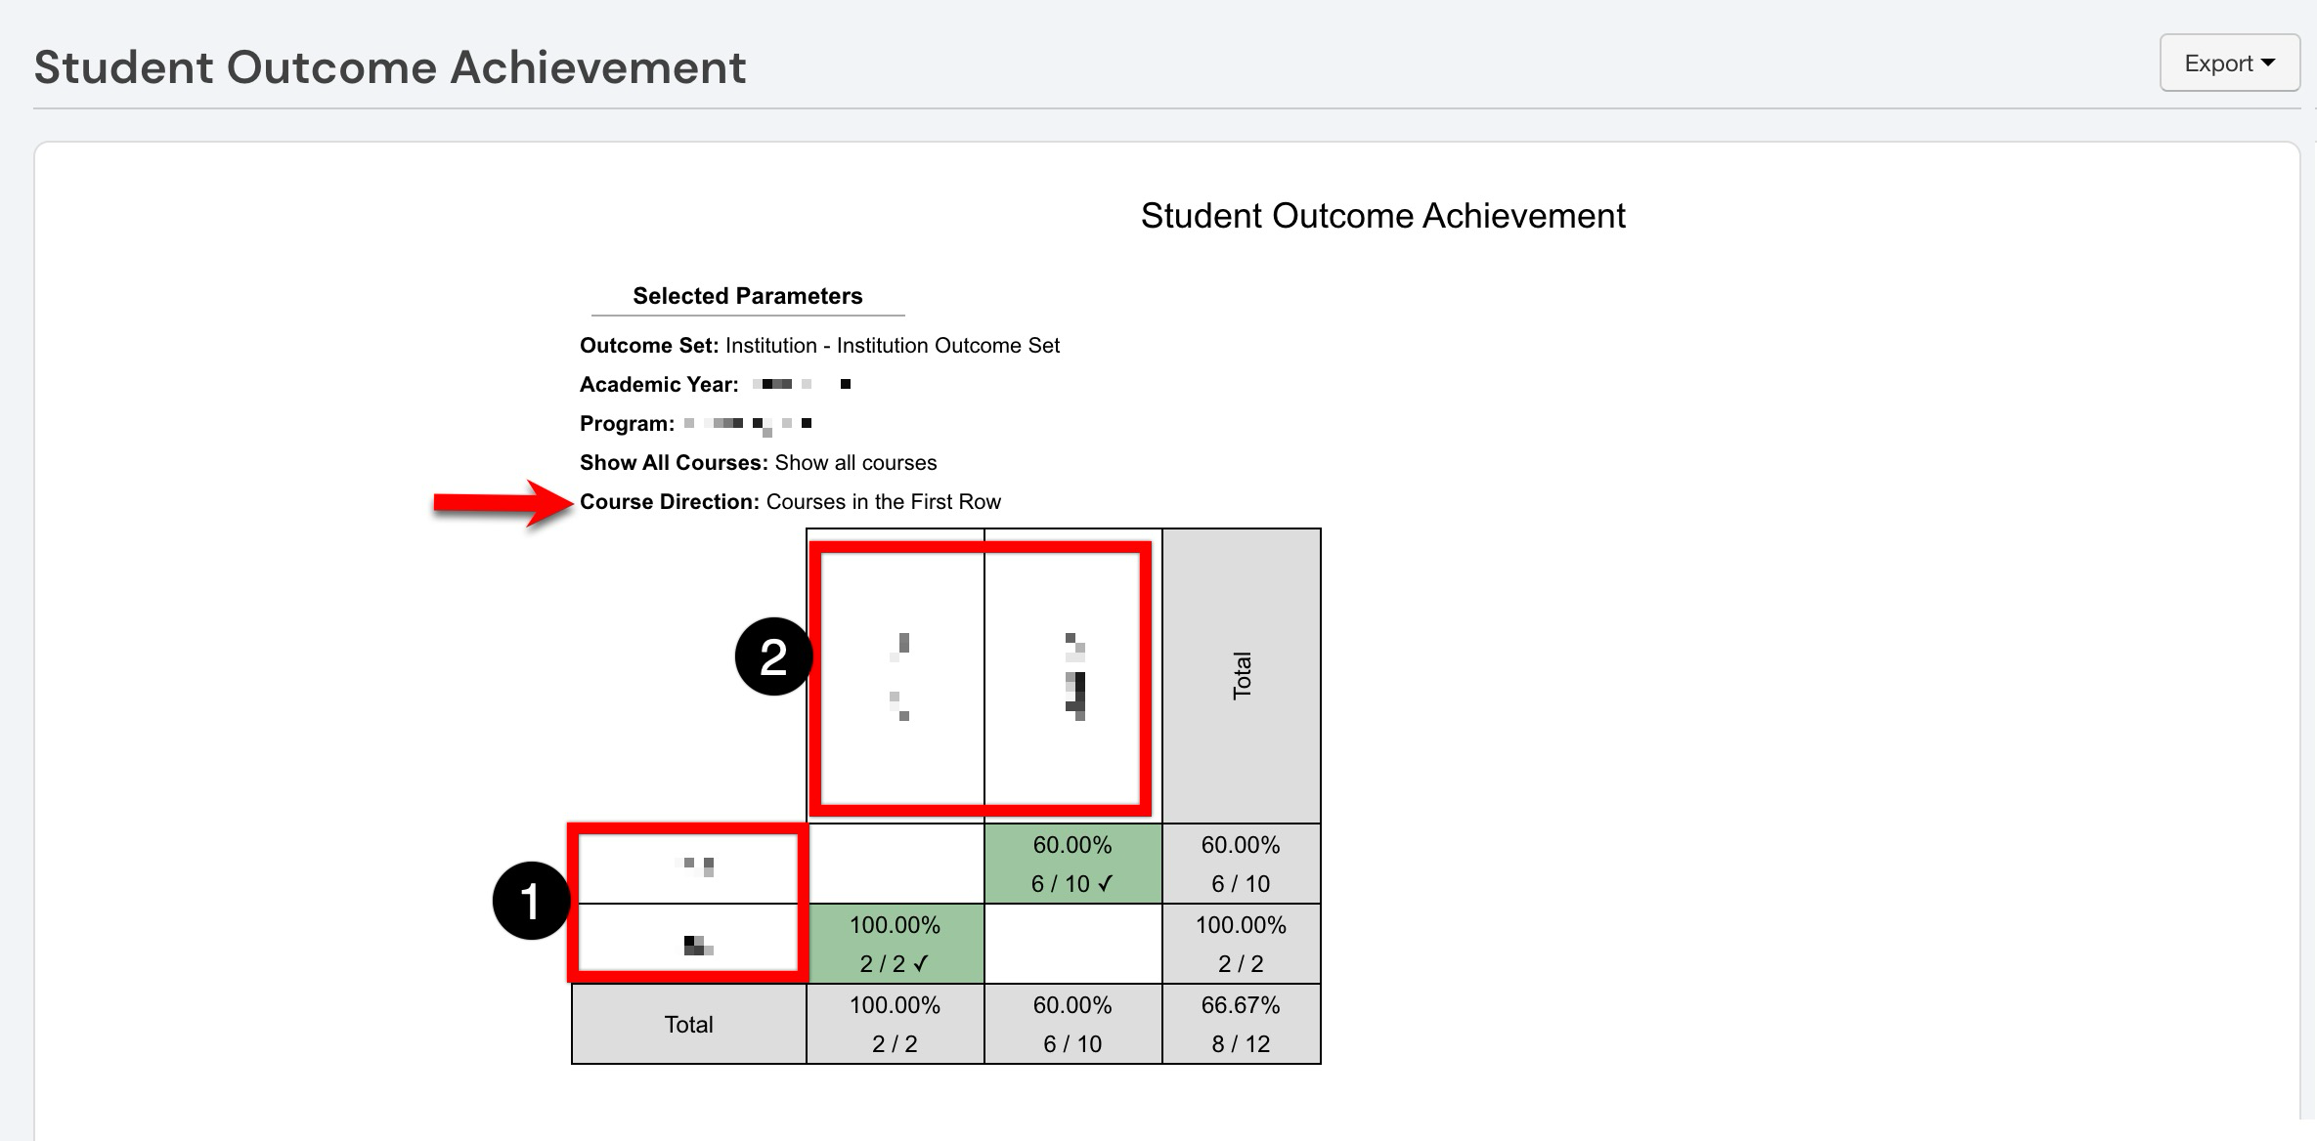The width and height of the screenshot is (2317, 1141).
Task: Click the Total row header label
Action: [x=689, y=1024]
